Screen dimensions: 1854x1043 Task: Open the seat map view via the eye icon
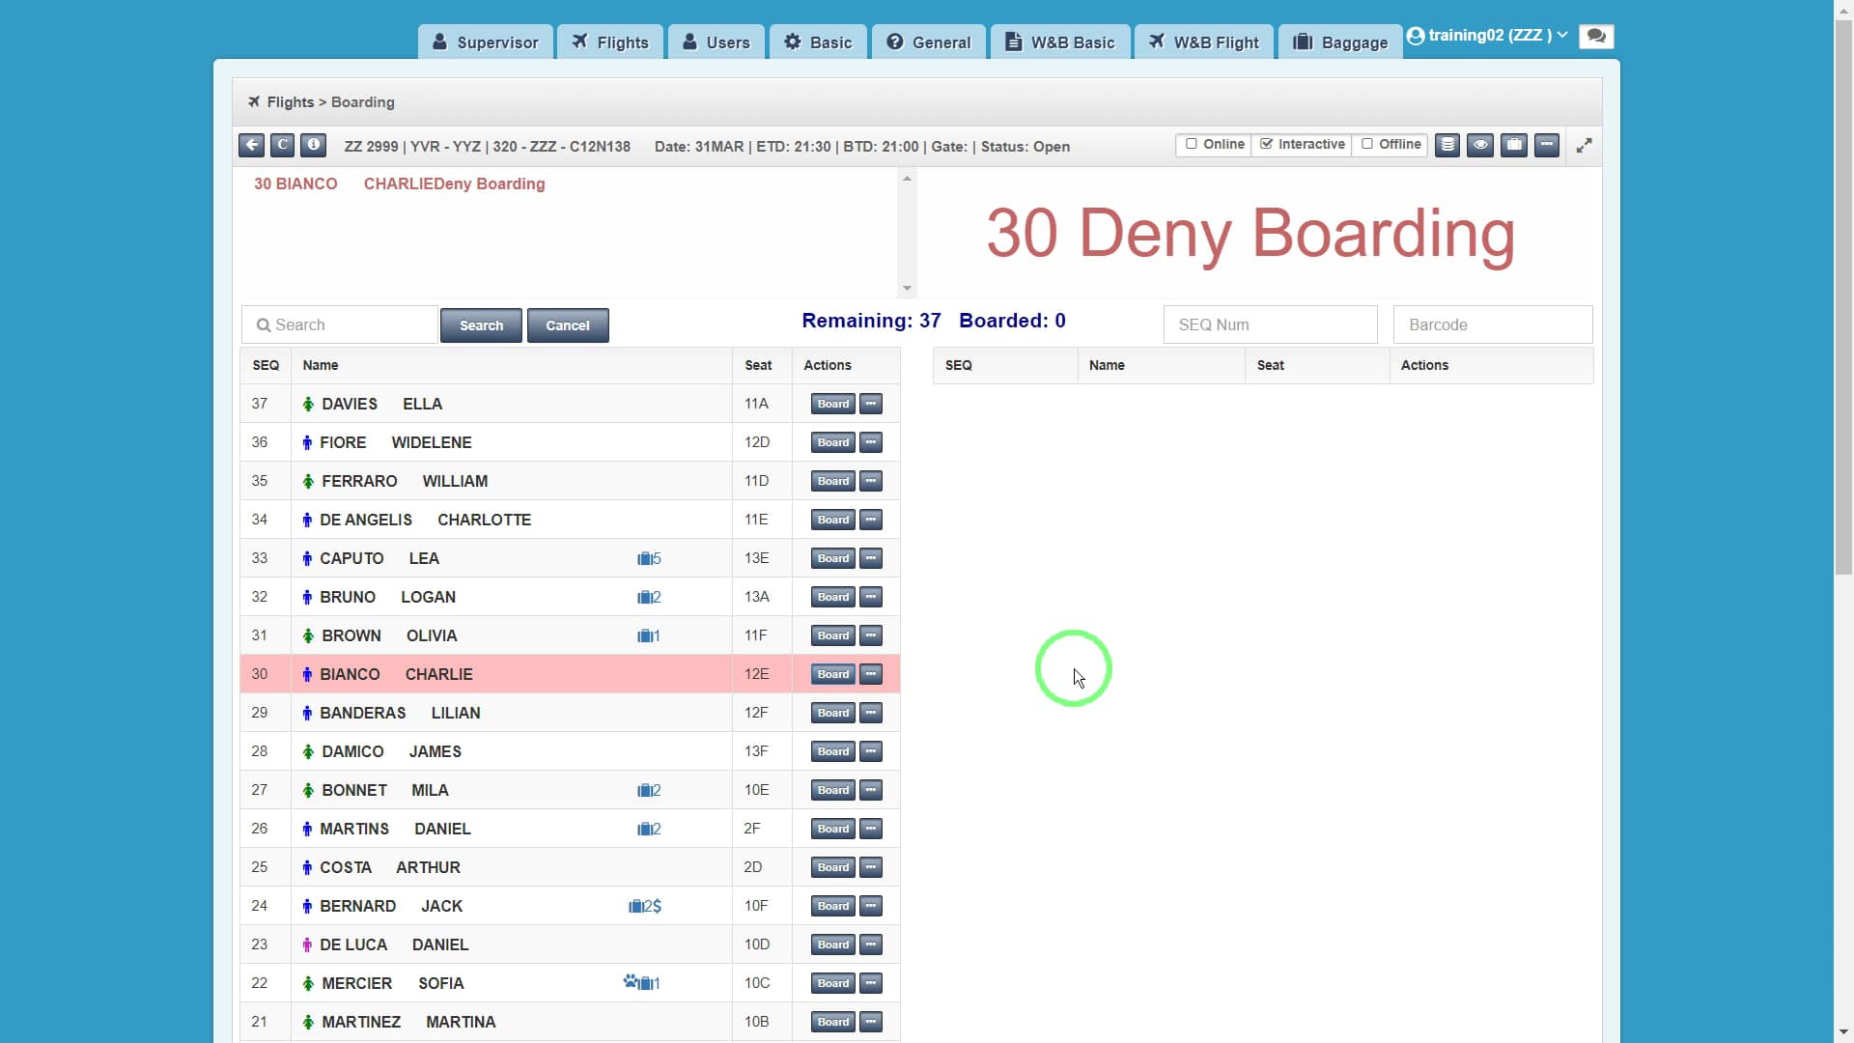click(x=1481, y=145)
